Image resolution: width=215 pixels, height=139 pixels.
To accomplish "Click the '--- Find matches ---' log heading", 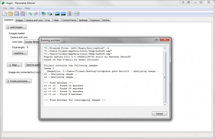I will 58,83.
